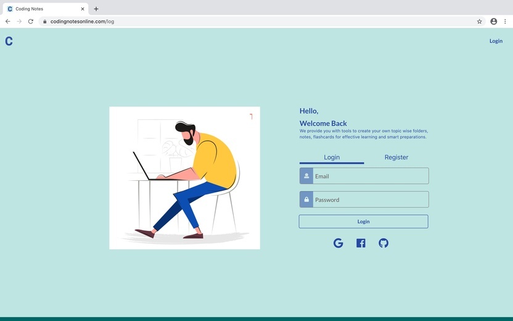513x321 pixels.
Task: Click the Login submit button
Action: click(x=364, y=222)
